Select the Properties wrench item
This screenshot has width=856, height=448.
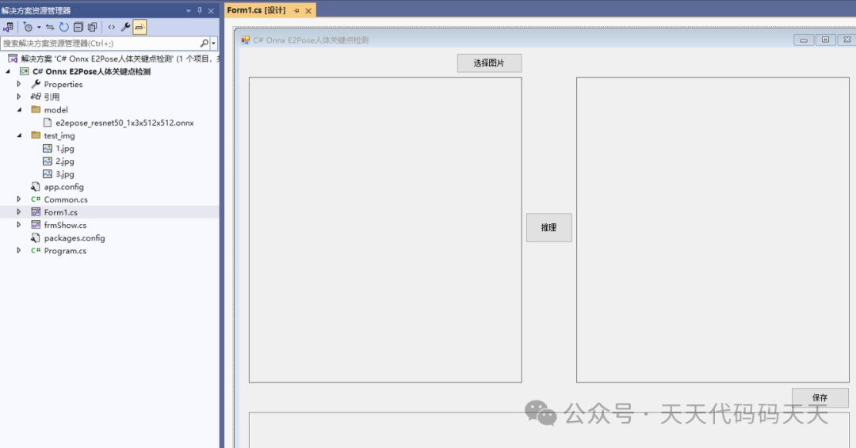point(63,85)
